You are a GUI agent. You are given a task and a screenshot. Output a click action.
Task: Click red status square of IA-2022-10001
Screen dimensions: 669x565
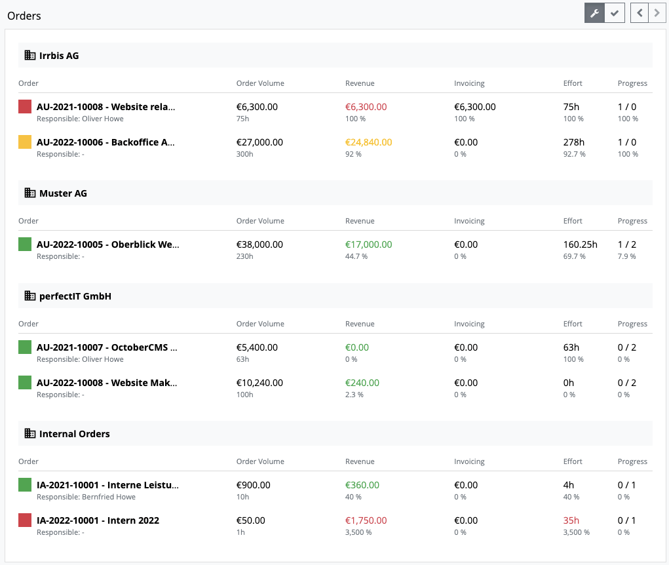click(25, 520)
